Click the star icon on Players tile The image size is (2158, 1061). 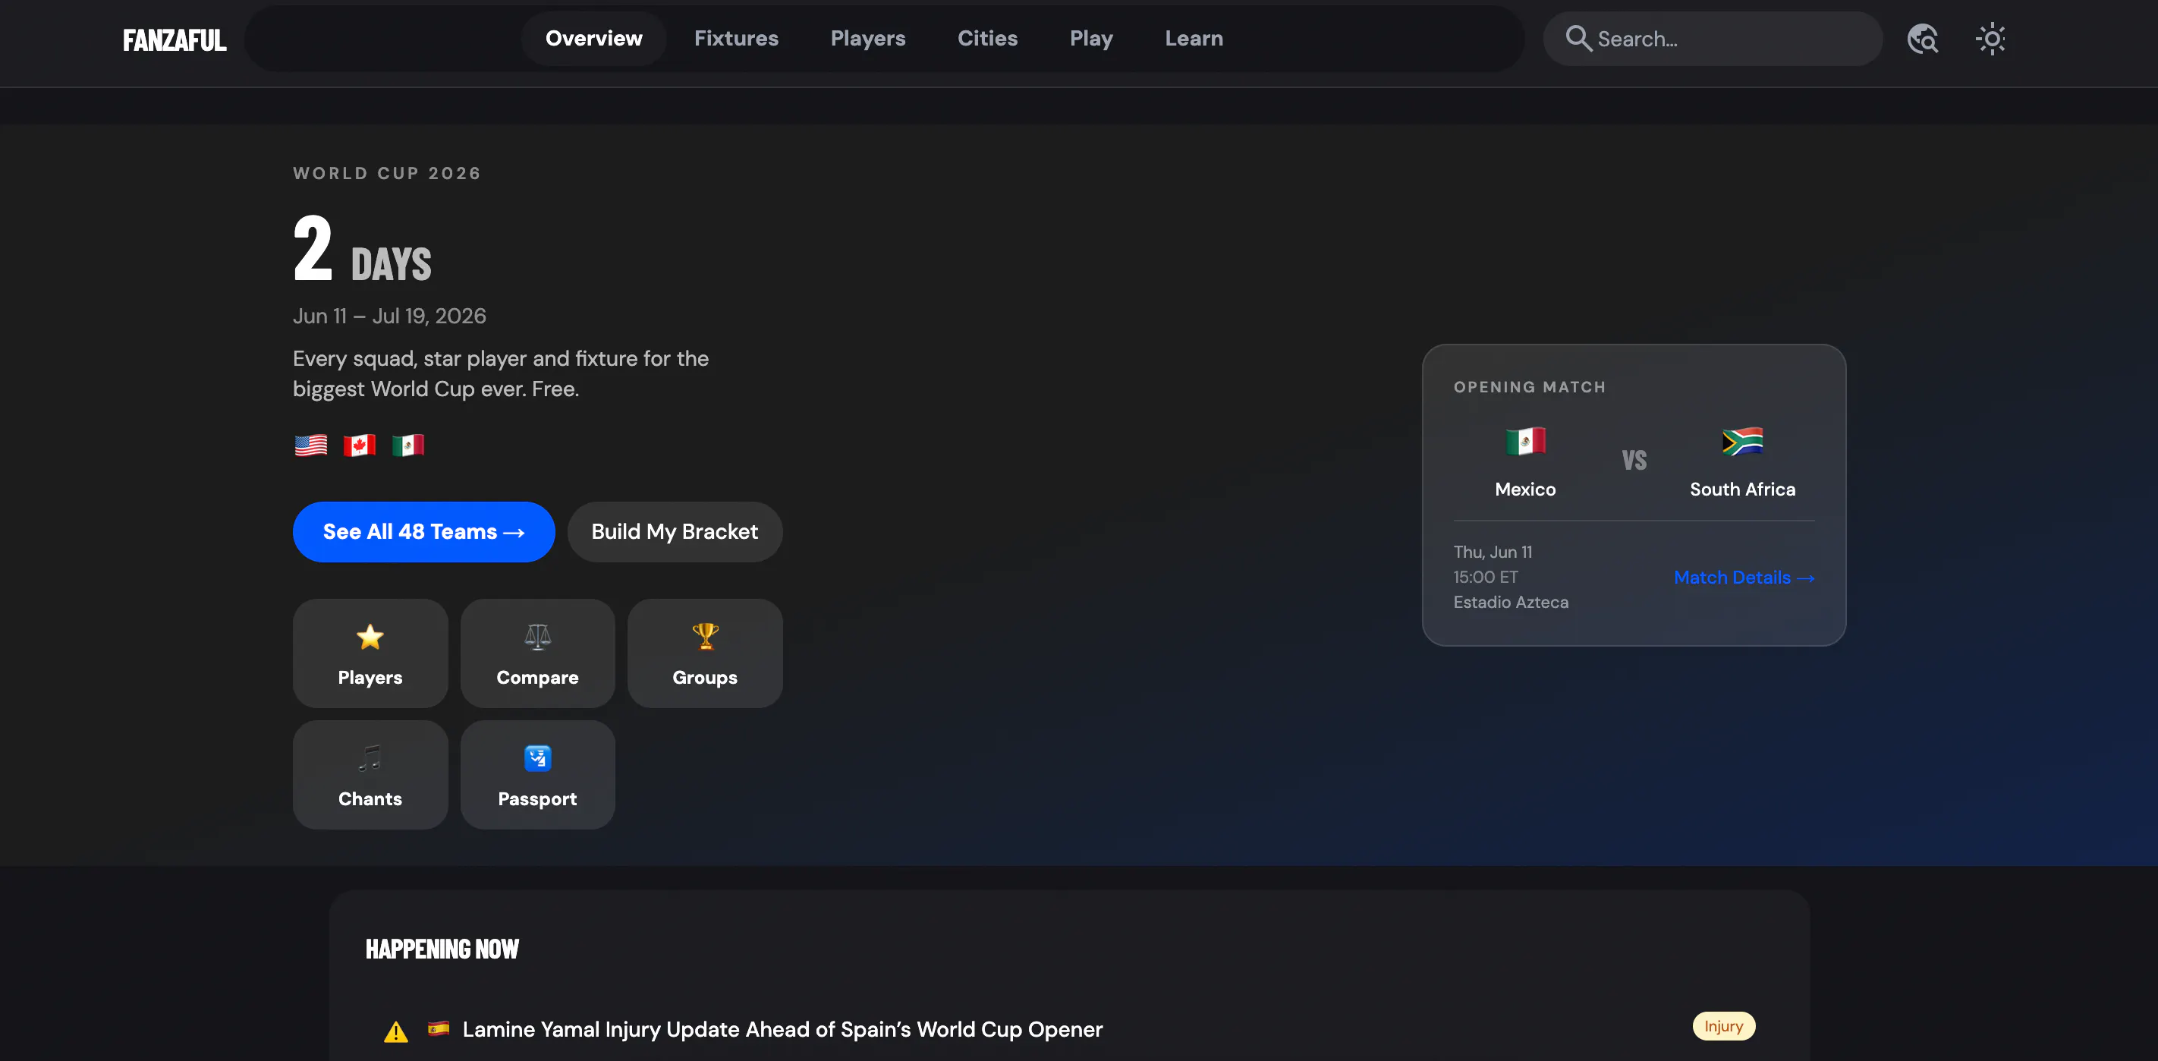pyautogui.click(x=370, y=637)
